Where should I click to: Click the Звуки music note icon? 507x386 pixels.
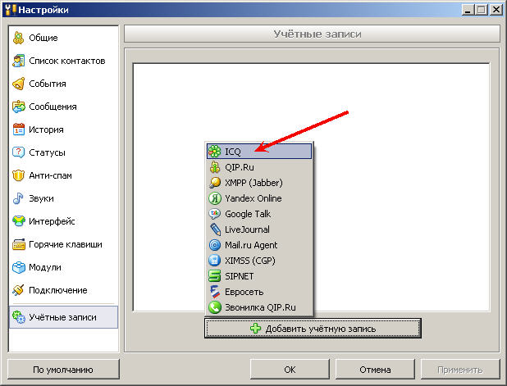tap(18, 198)
